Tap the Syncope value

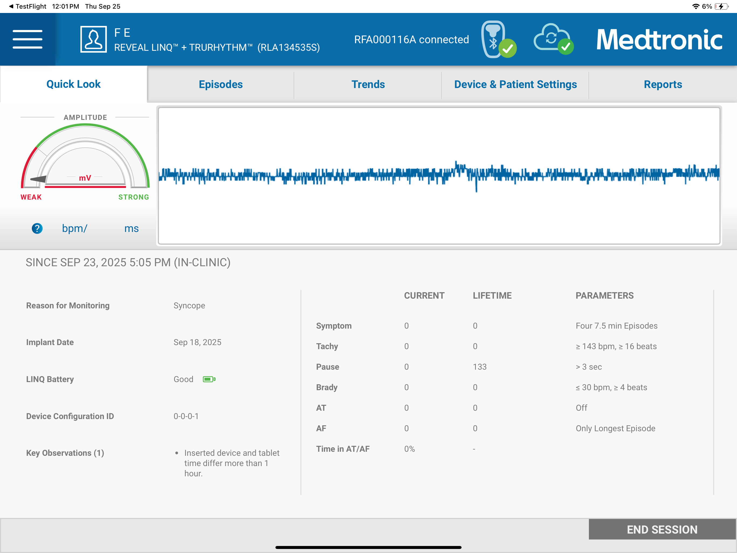[x=189, y=305]
